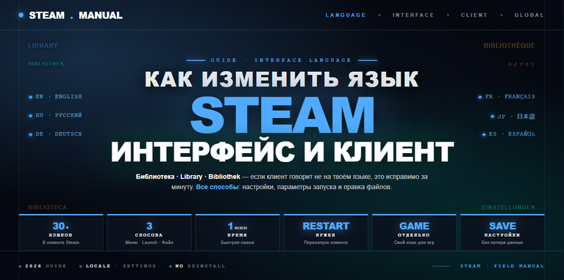The height and width of the screenshot is (280, 564).
Task: Click the КАК ИЗМЕНИТЬ ЯЗЫК heading
Action: (x=282, y=79)
